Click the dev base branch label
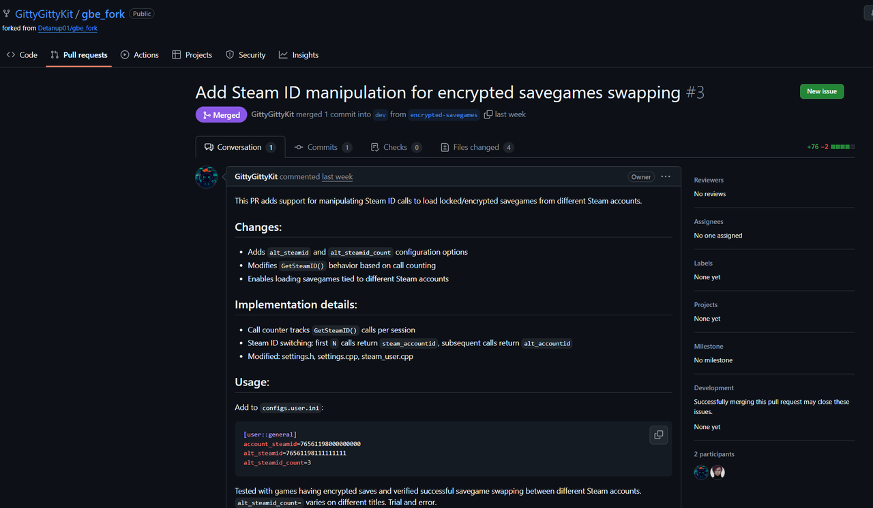Image resolution: width=873 pixels, height=508 pixels. click(381, 115)
